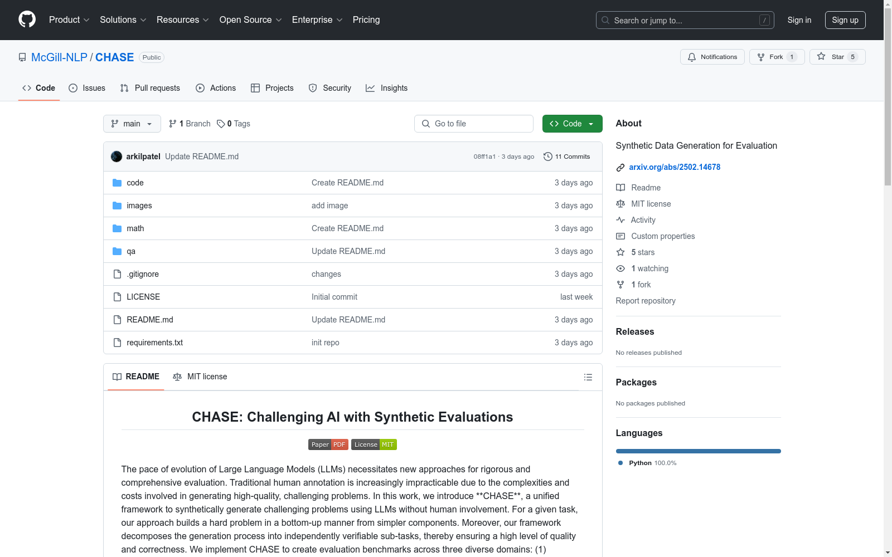Screen dimensions: 892x557
Task: Click the eye icon beside watching
Action: point(620,268)
